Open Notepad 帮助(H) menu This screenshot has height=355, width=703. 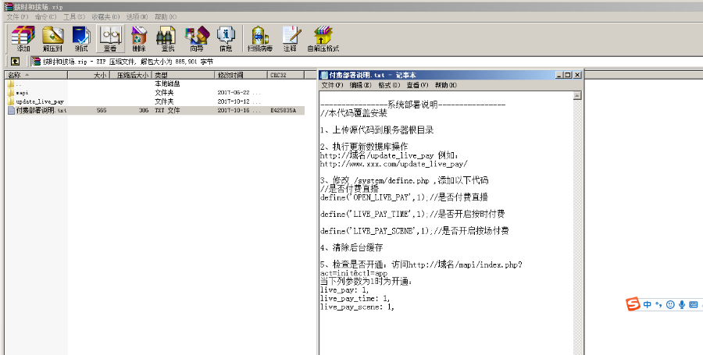(446, 85)
